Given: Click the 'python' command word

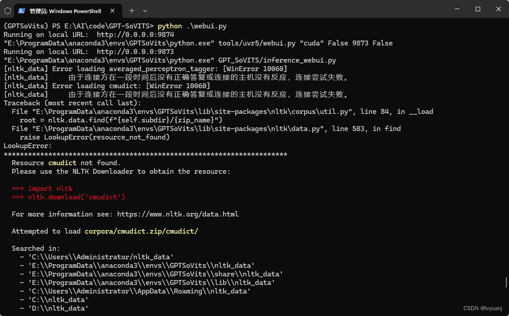Looking at the screenshot, I should [170, 26].
